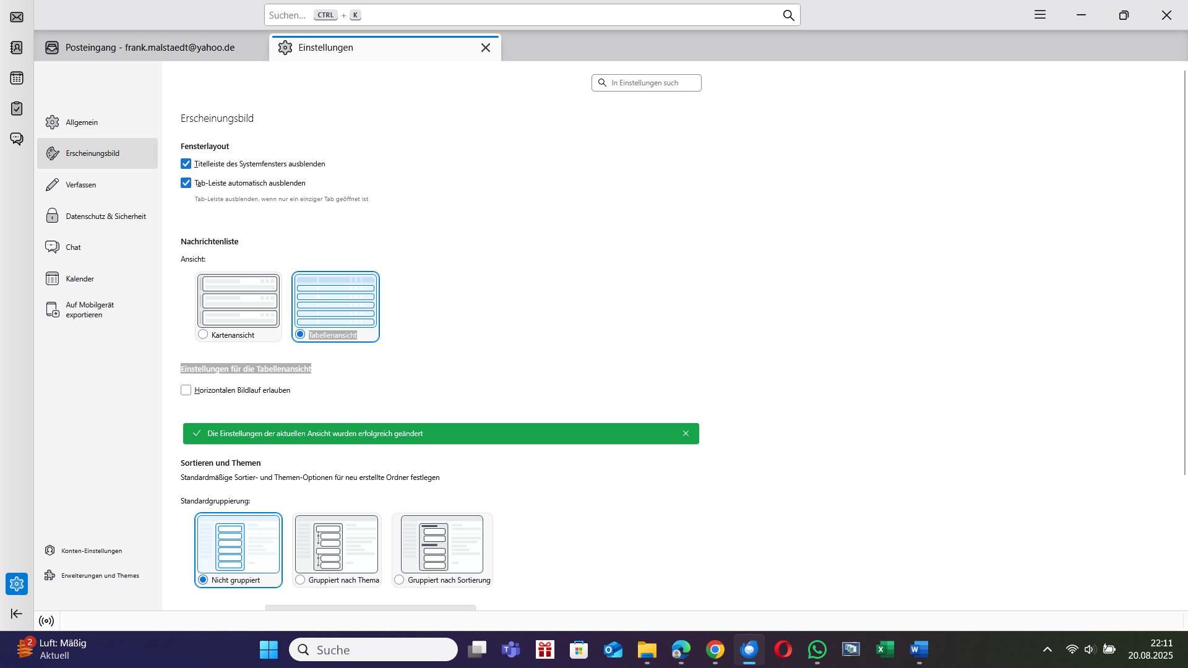Image resolution: width=1188 pixels, height=668 pixels.
Task: Select Gruppiert nach Sortierung option
Action: [x=400, y=580]
